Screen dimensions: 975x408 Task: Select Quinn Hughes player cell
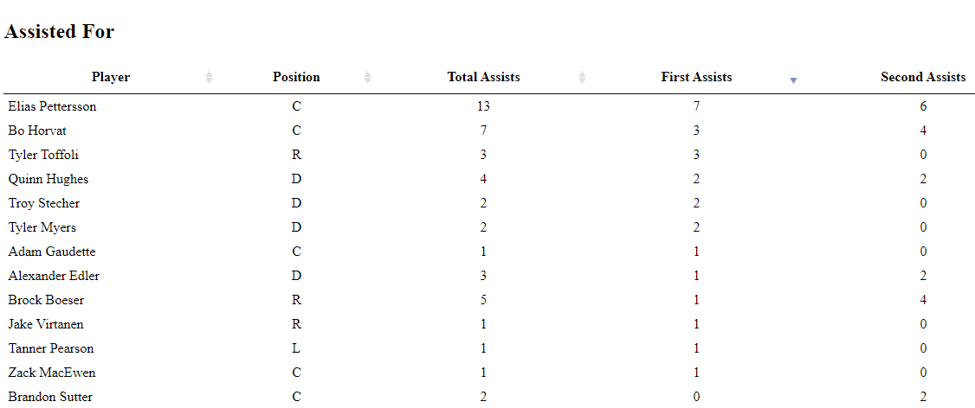tap(48, 179)
